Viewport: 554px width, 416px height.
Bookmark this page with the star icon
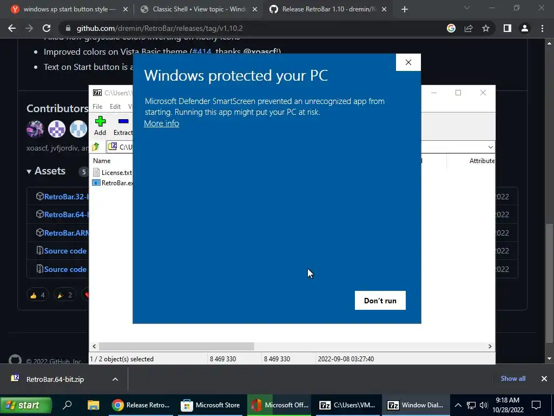(486, 28)
